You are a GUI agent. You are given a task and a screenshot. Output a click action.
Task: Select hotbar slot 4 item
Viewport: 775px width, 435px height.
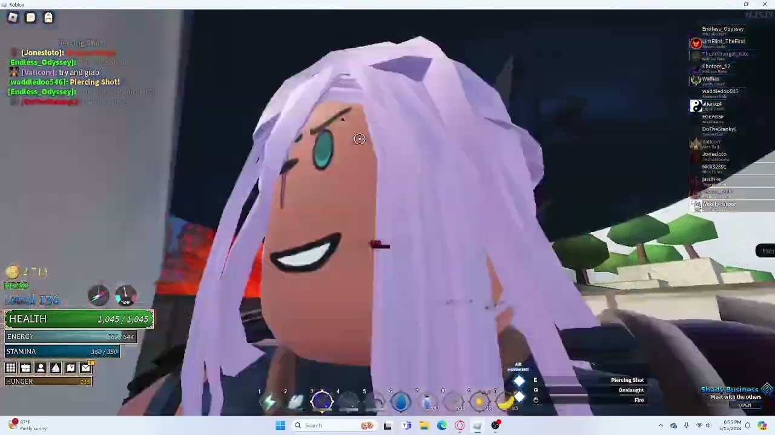(x=348, y=401)
